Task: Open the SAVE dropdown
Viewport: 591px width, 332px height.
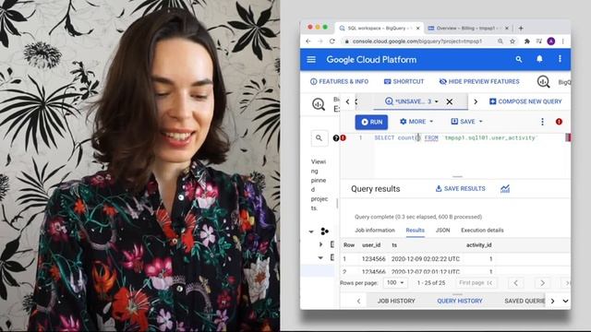Action: (x=466, y=122)
